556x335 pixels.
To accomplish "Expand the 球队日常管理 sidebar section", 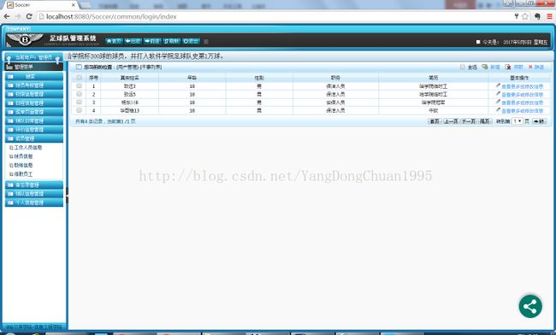I will [34, 120].
